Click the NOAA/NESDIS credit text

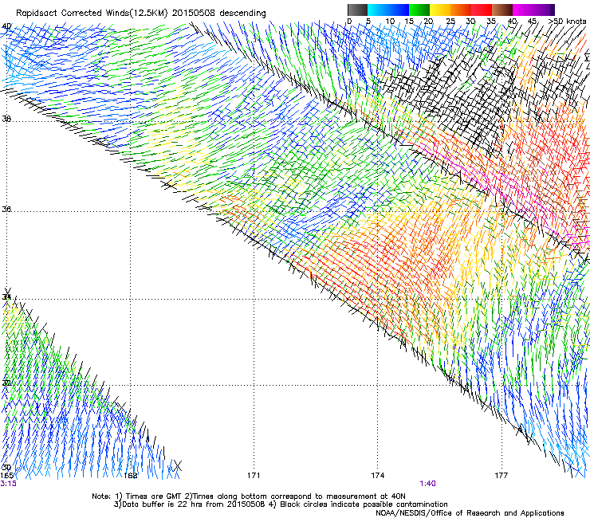(470, 513)
